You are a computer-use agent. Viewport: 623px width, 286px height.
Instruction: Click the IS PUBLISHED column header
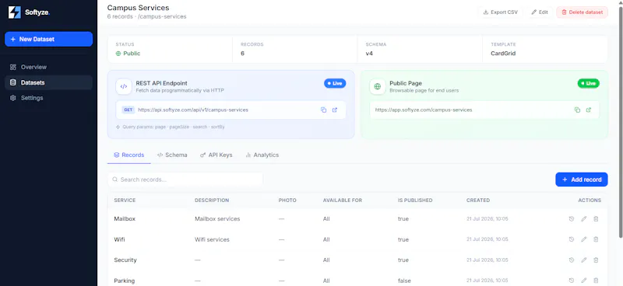[x=415, y=201]
